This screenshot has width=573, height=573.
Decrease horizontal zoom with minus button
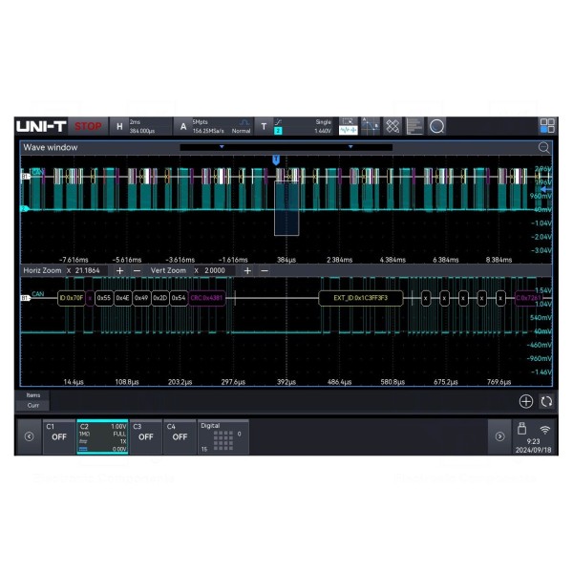[x=138, y=271]
